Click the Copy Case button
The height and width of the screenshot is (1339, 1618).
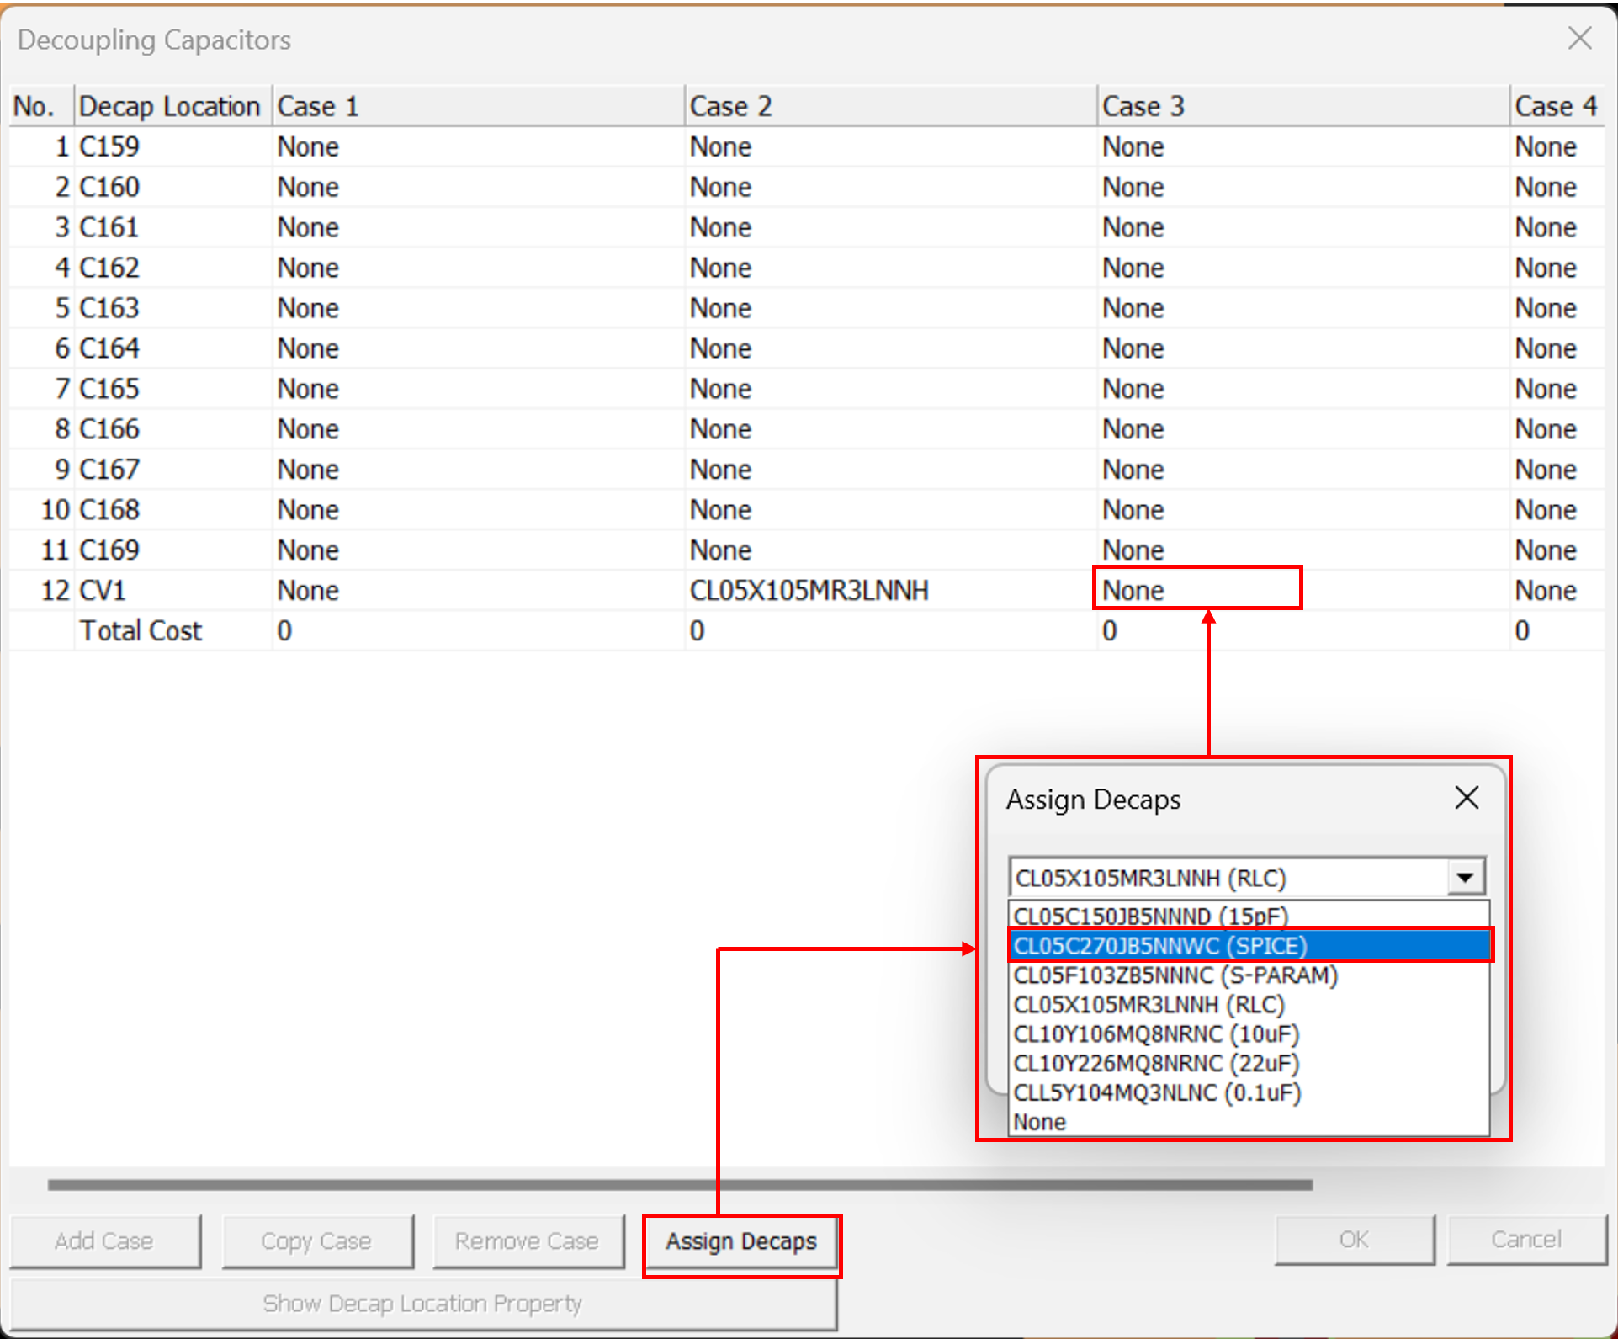316,1241
